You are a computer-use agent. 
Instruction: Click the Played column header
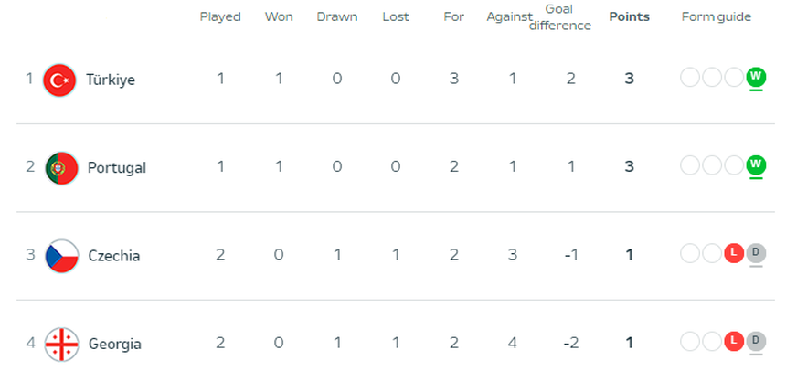point(220,16)
